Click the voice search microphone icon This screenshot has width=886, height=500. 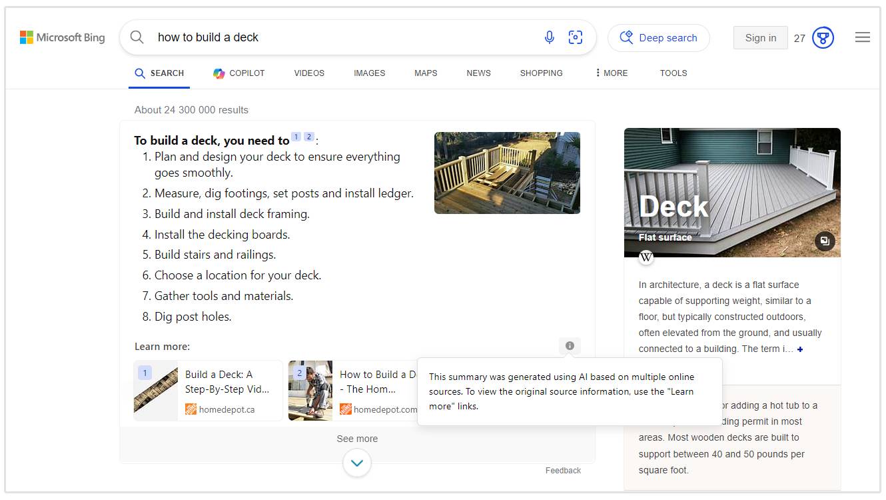click(549, 37)
